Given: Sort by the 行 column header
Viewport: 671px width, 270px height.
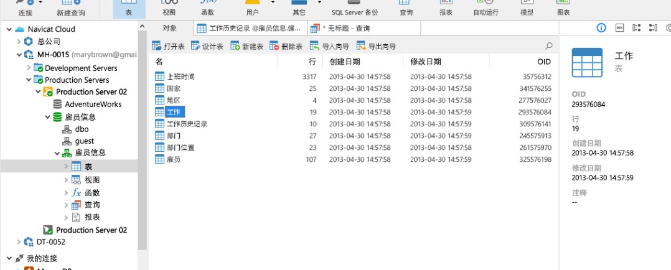Looking at the screenshot, I should [299, 62].
